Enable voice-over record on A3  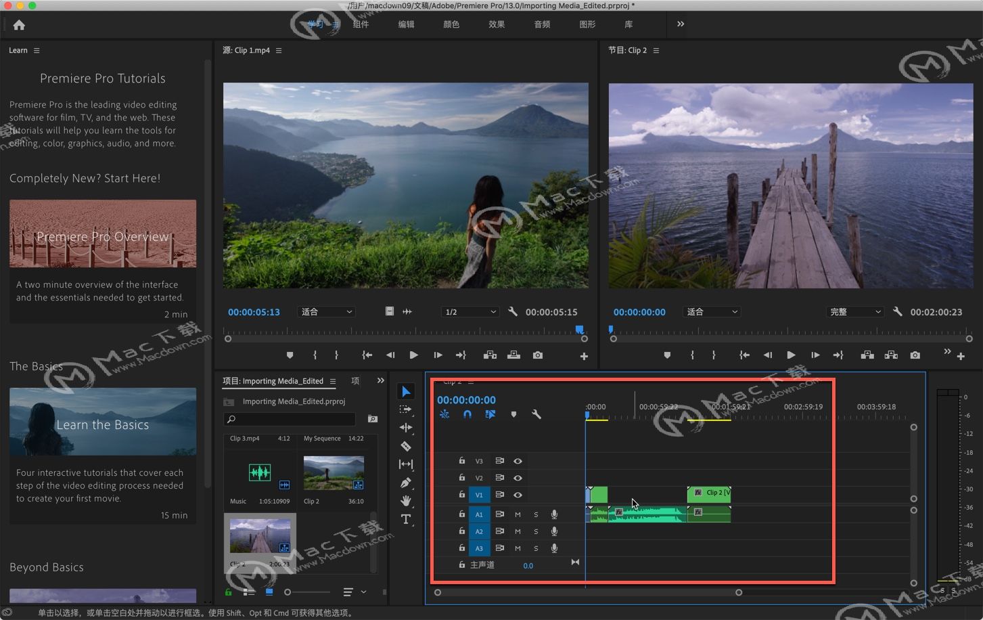click(x=554, y=548)
